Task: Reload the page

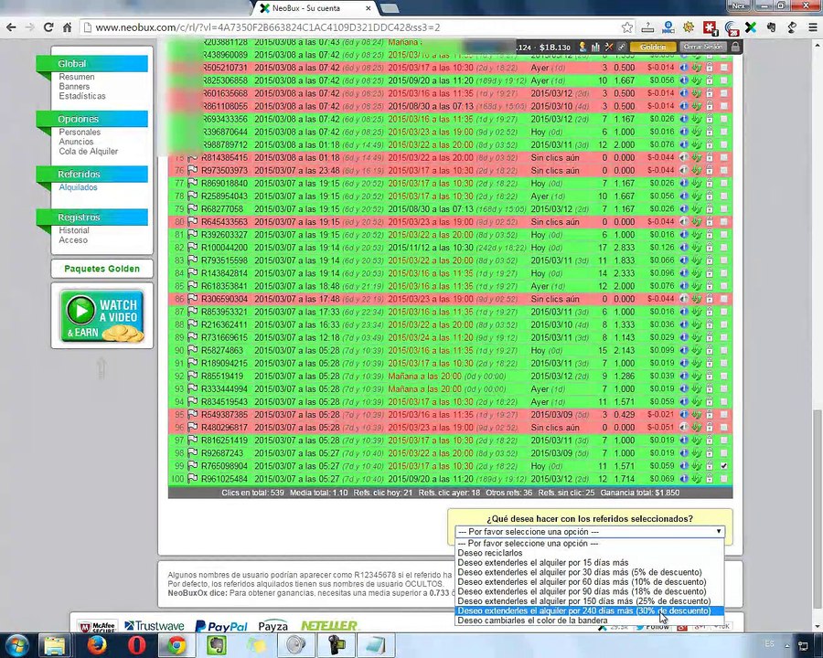Action: point(48,27)
